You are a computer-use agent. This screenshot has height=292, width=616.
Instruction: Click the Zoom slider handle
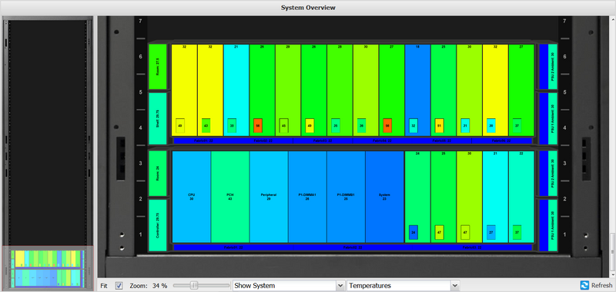point(194,286)
